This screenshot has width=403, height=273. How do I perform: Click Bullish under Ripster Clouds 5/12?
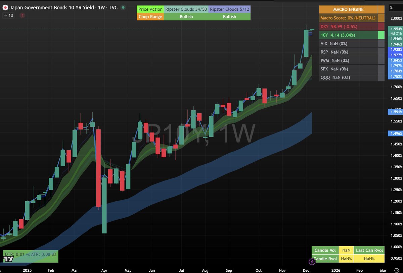point(229,16)
